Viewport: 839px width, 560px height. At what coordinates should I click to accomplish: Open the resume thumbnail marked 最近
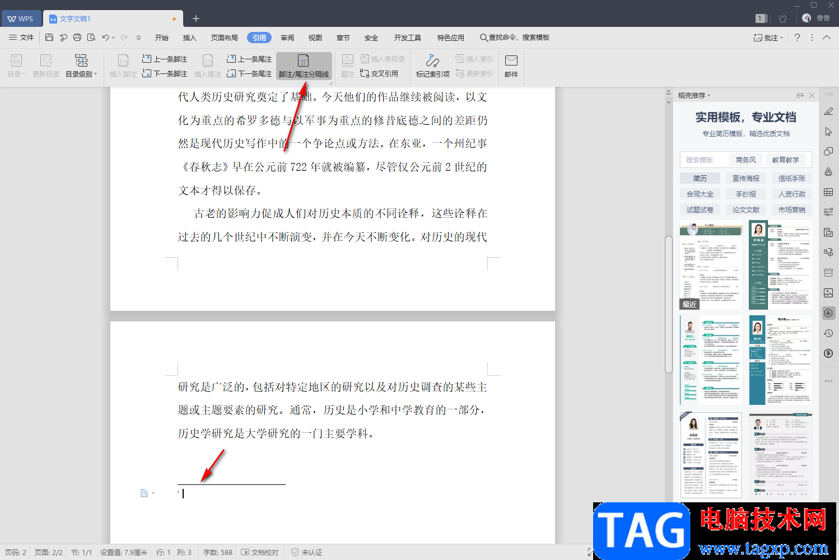coord(711,265)
